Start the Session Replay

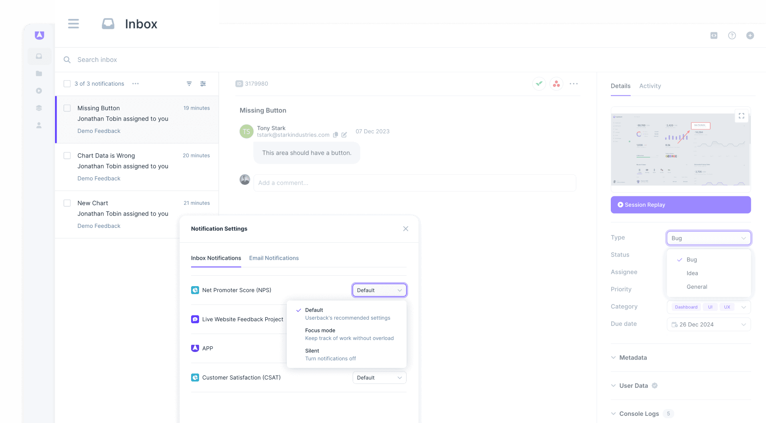[680, 205]
